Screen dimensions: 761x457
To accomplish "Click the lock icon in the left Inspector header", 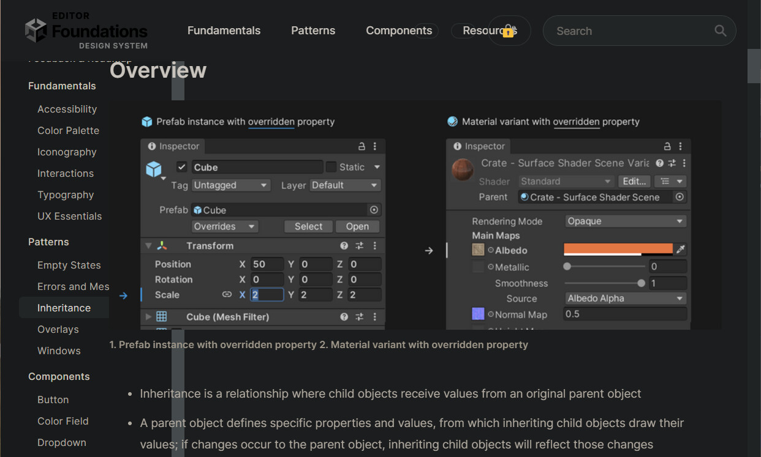I will click(361, 146).
